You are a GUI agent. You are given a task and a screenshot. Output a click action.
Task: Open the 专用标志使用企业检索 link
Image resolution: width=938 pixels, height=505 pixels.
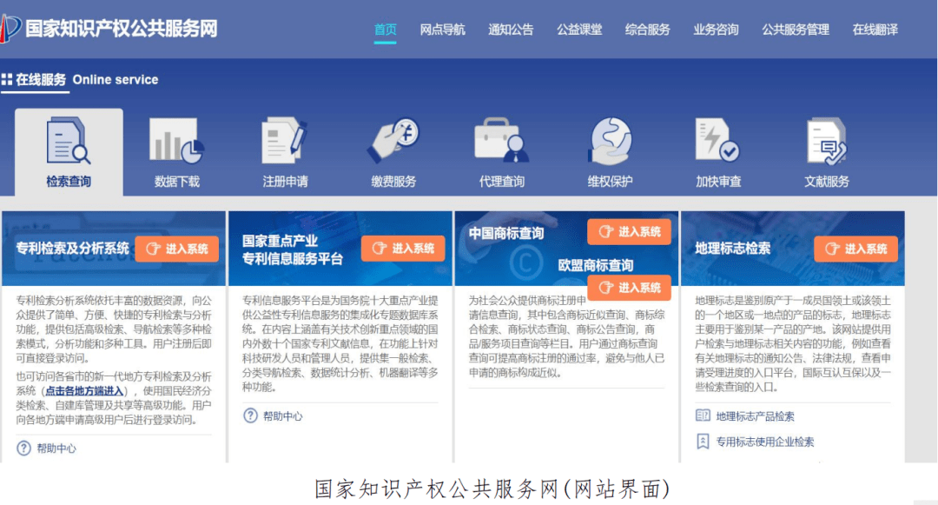pos(764,442)
